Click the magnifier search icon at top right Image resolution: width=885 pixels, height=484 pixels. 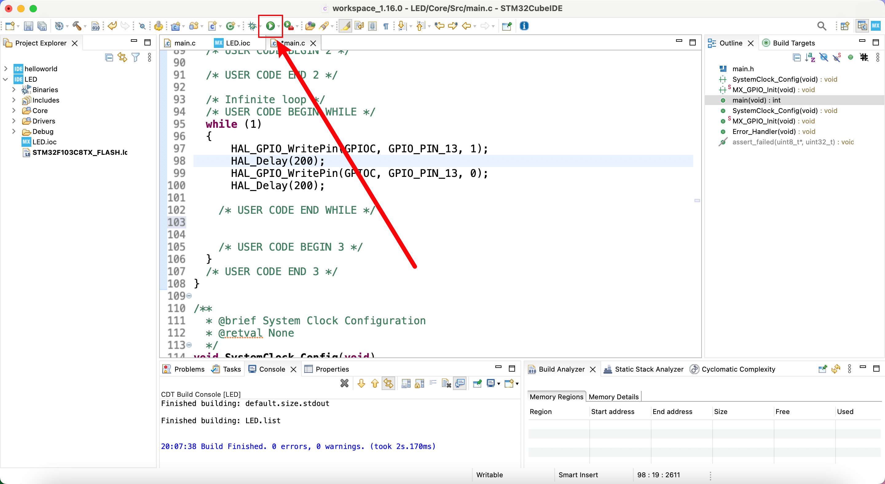(821, 26)
